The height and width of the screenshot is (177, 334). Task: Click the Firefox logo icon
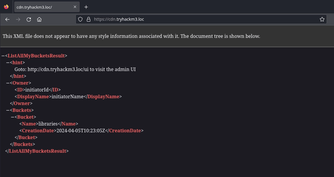pyautogui.click(x=6, y=7)
